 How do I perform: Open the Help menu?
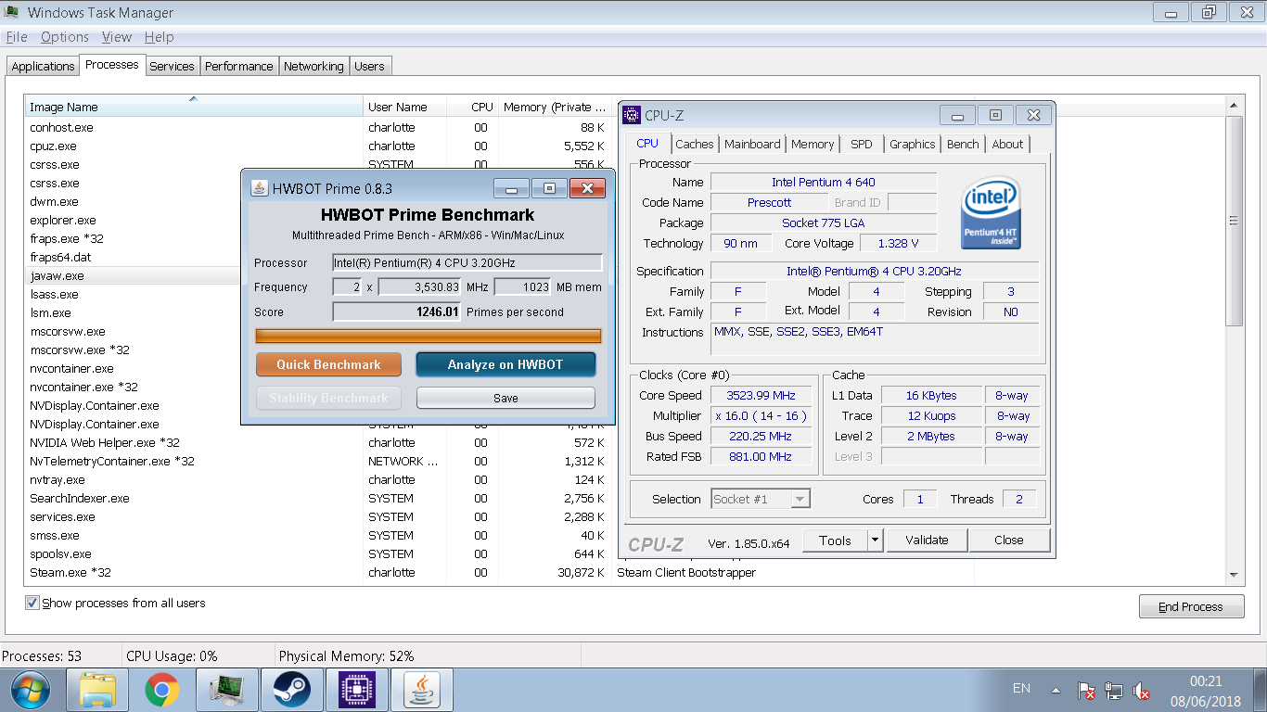click(x=159, y=37)
